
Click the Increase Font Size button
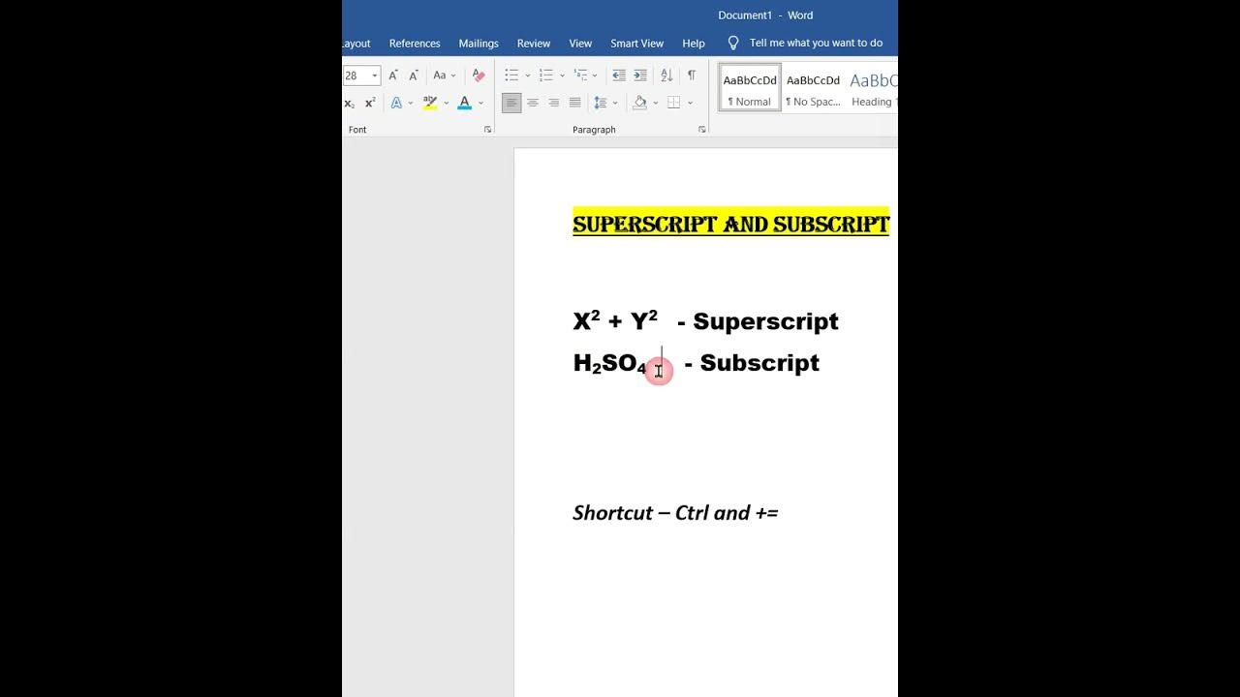(x=392, y=76)
